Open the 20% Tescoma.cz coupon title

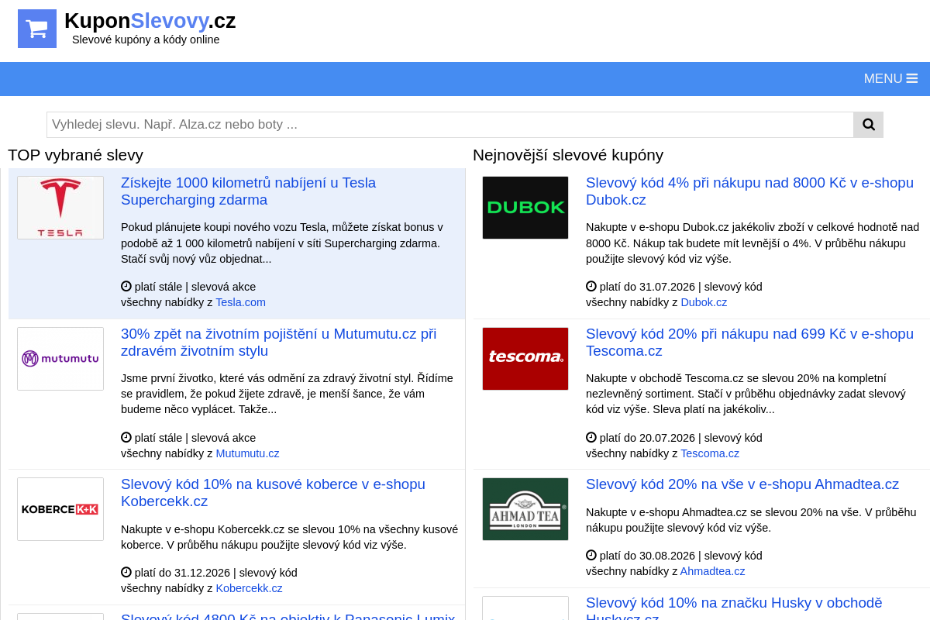[x=750, y=343]
